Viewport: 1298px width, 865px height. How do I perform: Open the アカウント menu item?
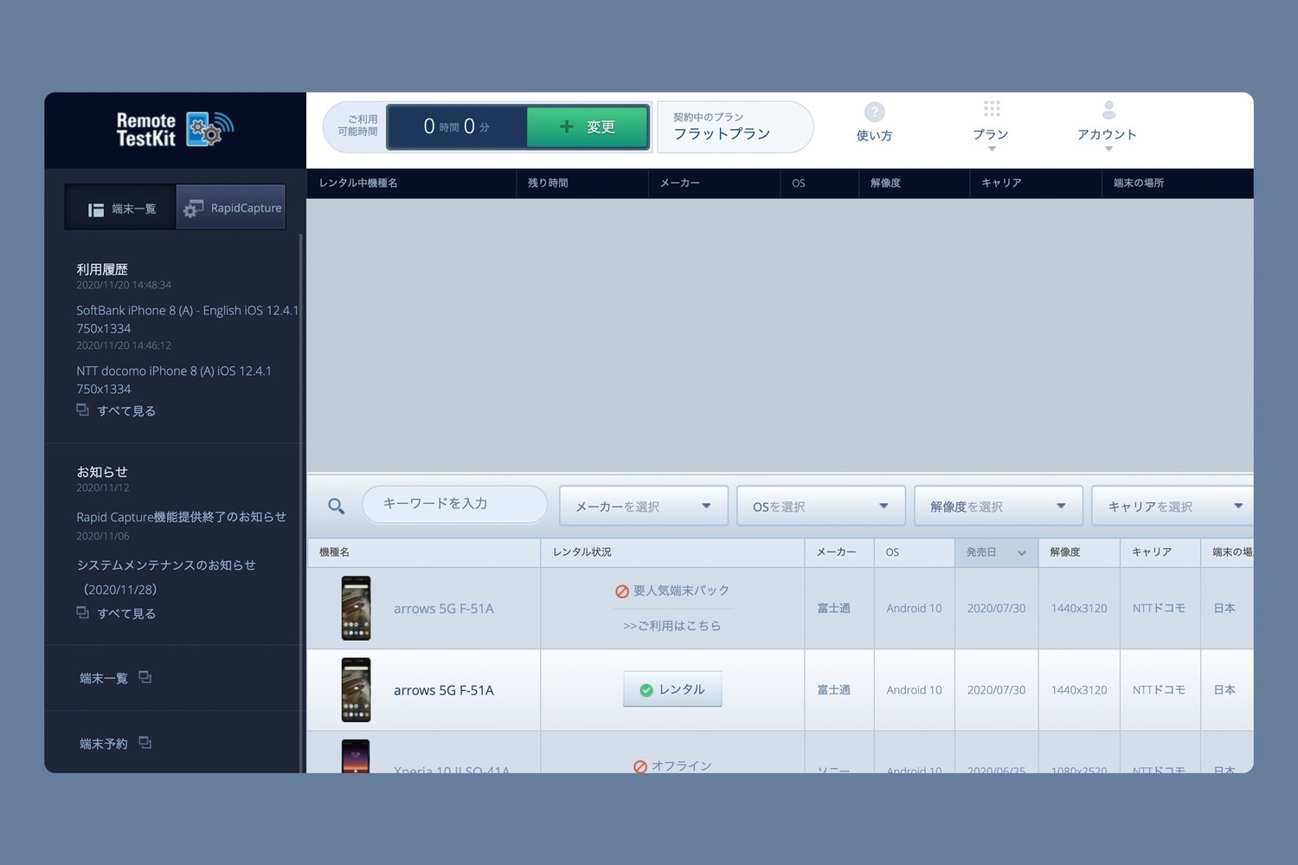(x=1107, y=126)
